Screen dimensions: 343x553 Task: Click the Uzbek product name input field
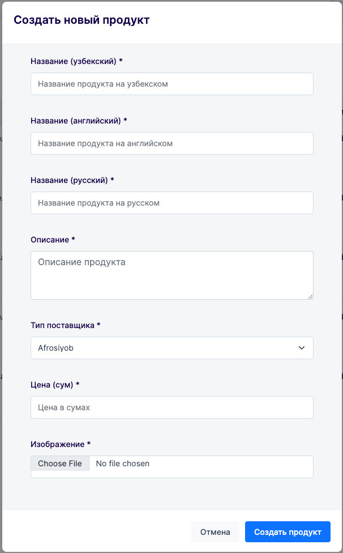click(171, 84)
